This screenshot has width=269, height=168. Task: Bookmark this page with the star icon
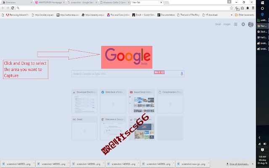(x=232, y=8)
